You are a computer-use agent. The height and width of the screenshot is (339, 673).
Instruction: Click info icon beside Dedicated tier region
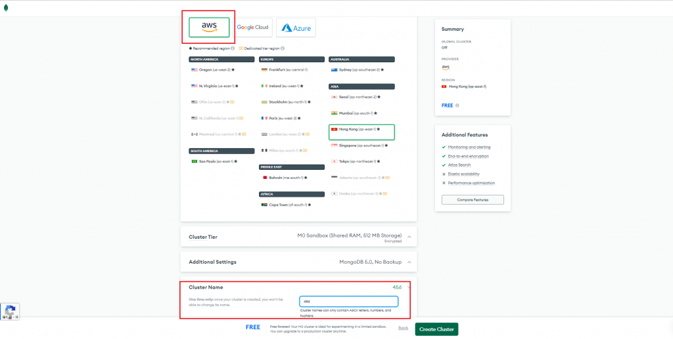pyautogui.click(x=283, y=49)
